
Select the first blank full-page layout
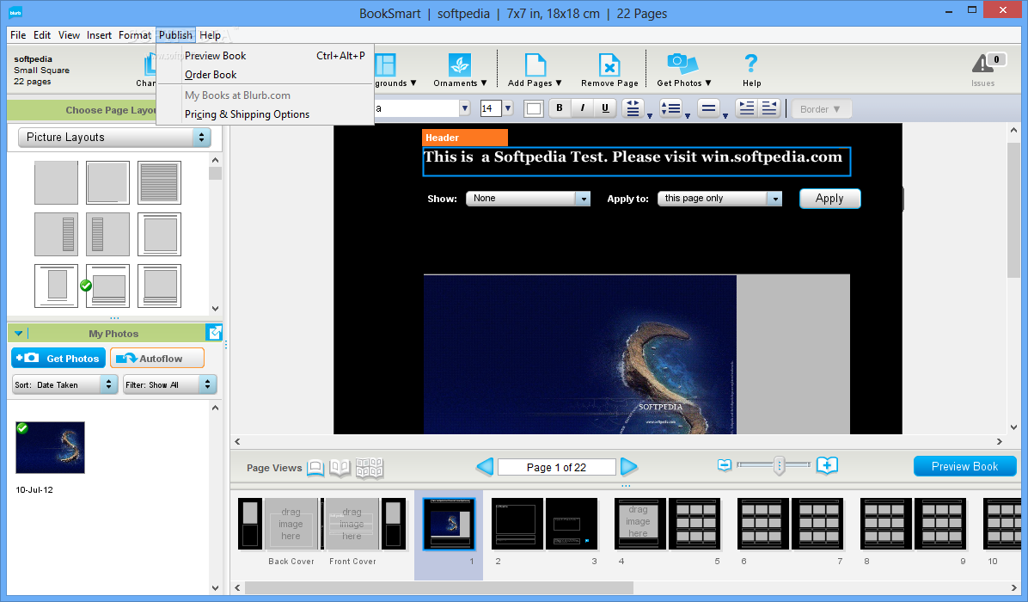pos(56,183)
